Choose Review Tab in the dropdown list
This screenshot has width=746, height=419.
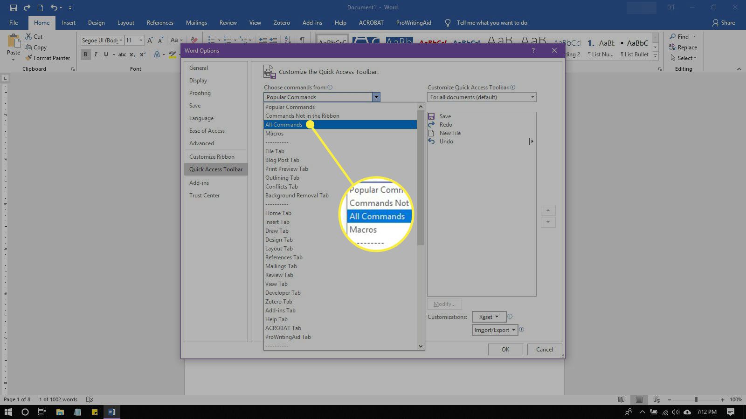click(340, 275)
